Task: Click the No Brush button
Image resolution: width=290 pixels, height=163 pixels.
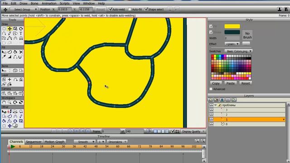Action: coord(247,35)
